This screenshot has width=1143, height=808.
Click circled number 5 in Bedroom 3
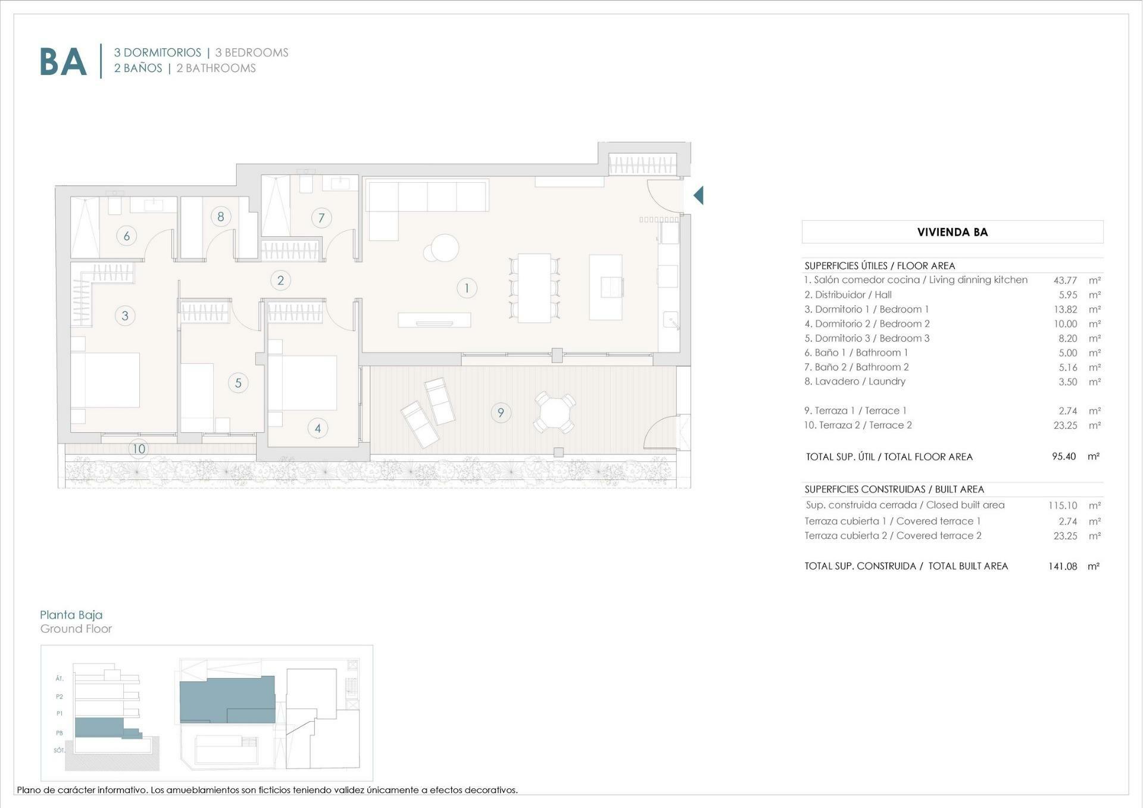[x=238, y=383]
